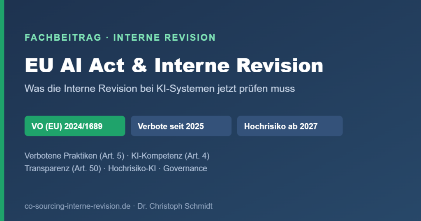Click the 'VO (EU) 2024/1689' green badge

75,126
